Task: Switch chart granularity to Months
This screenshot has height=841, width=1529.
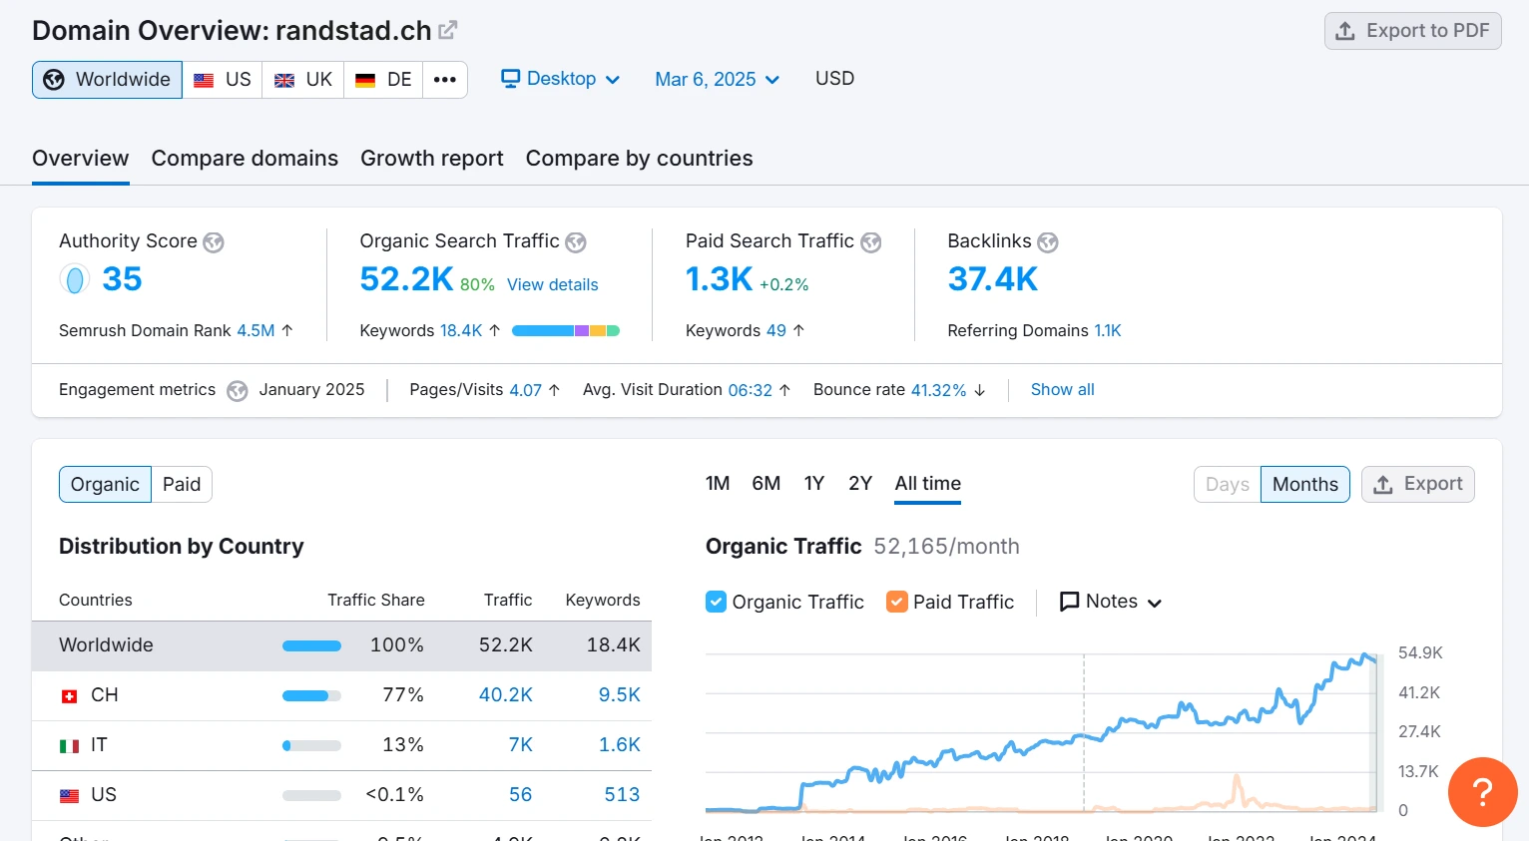Action: coord(1305,484)
